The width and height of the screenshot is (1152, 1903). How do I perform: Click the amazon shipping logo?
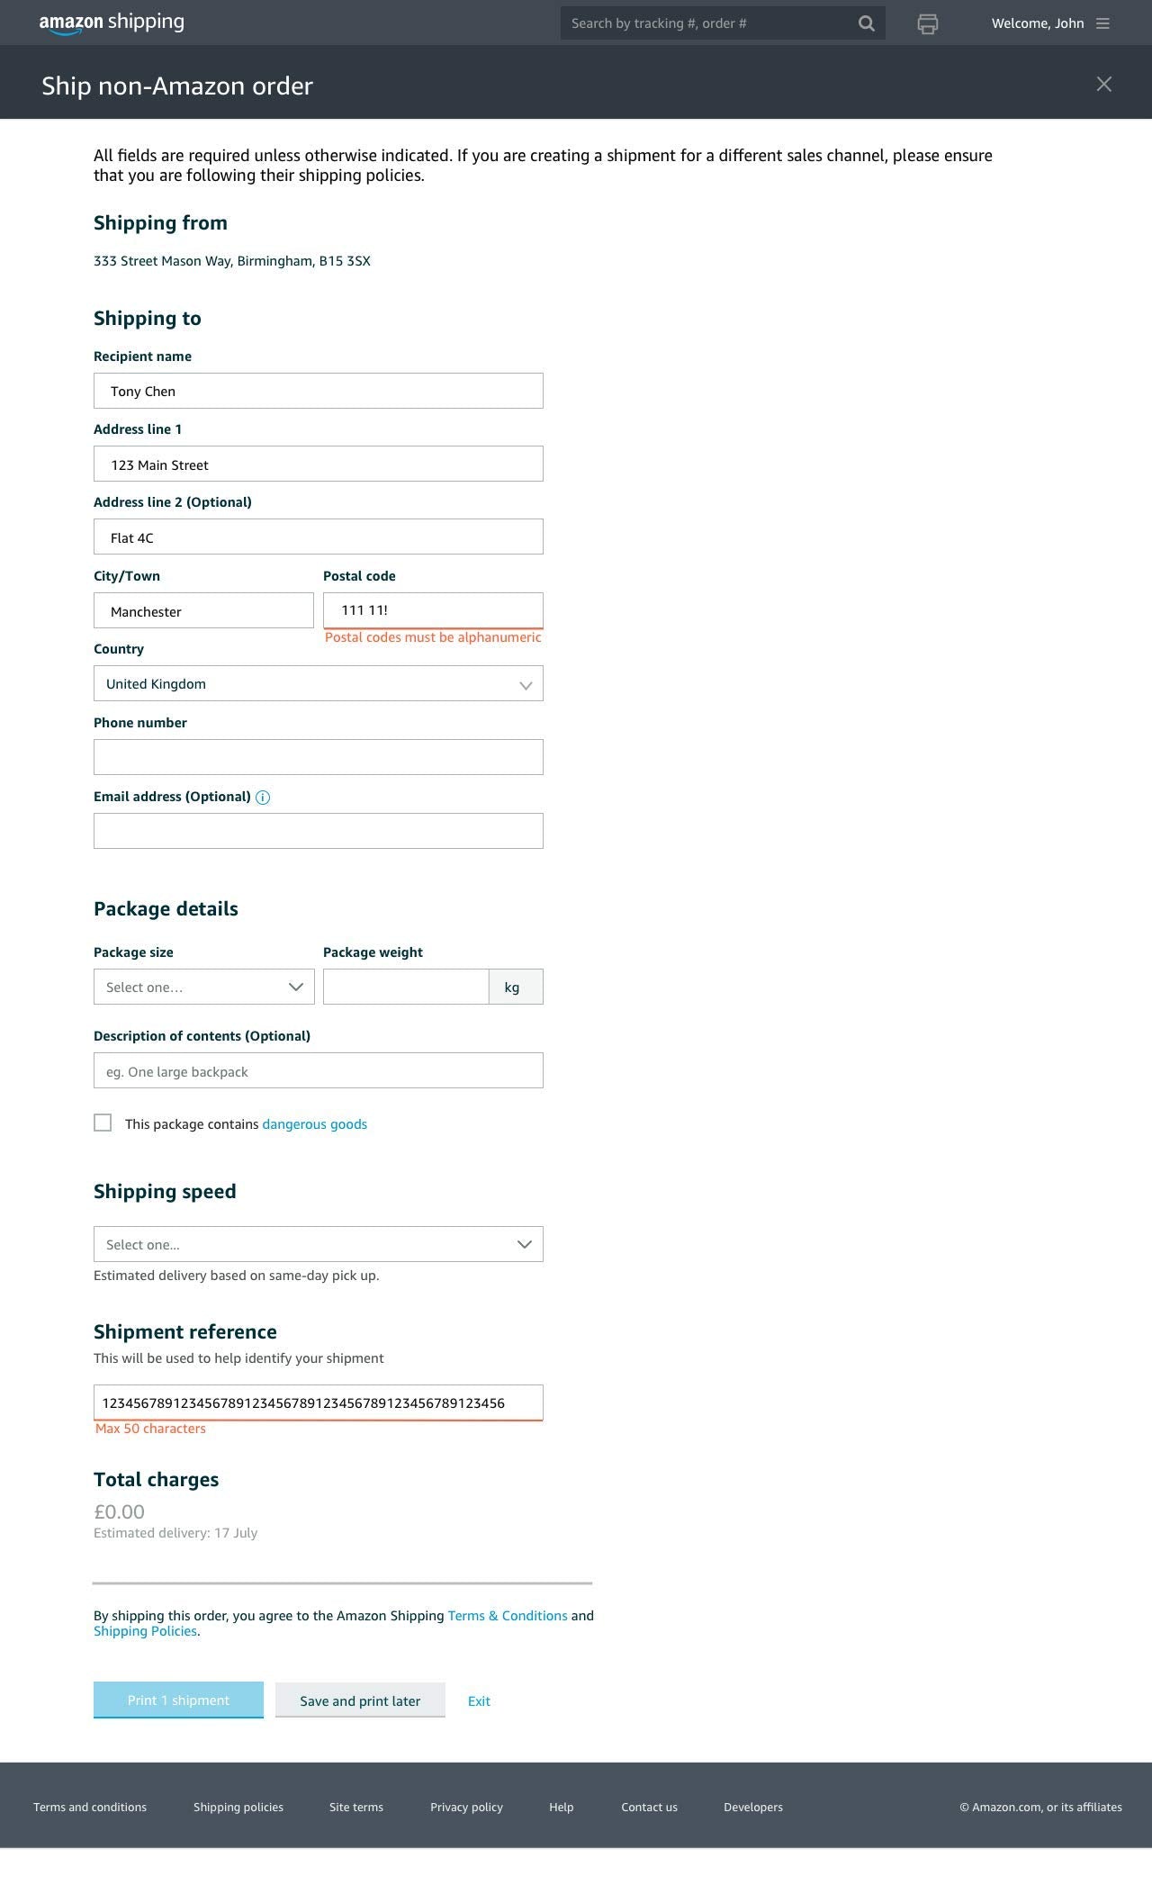[x=112, y=23]
